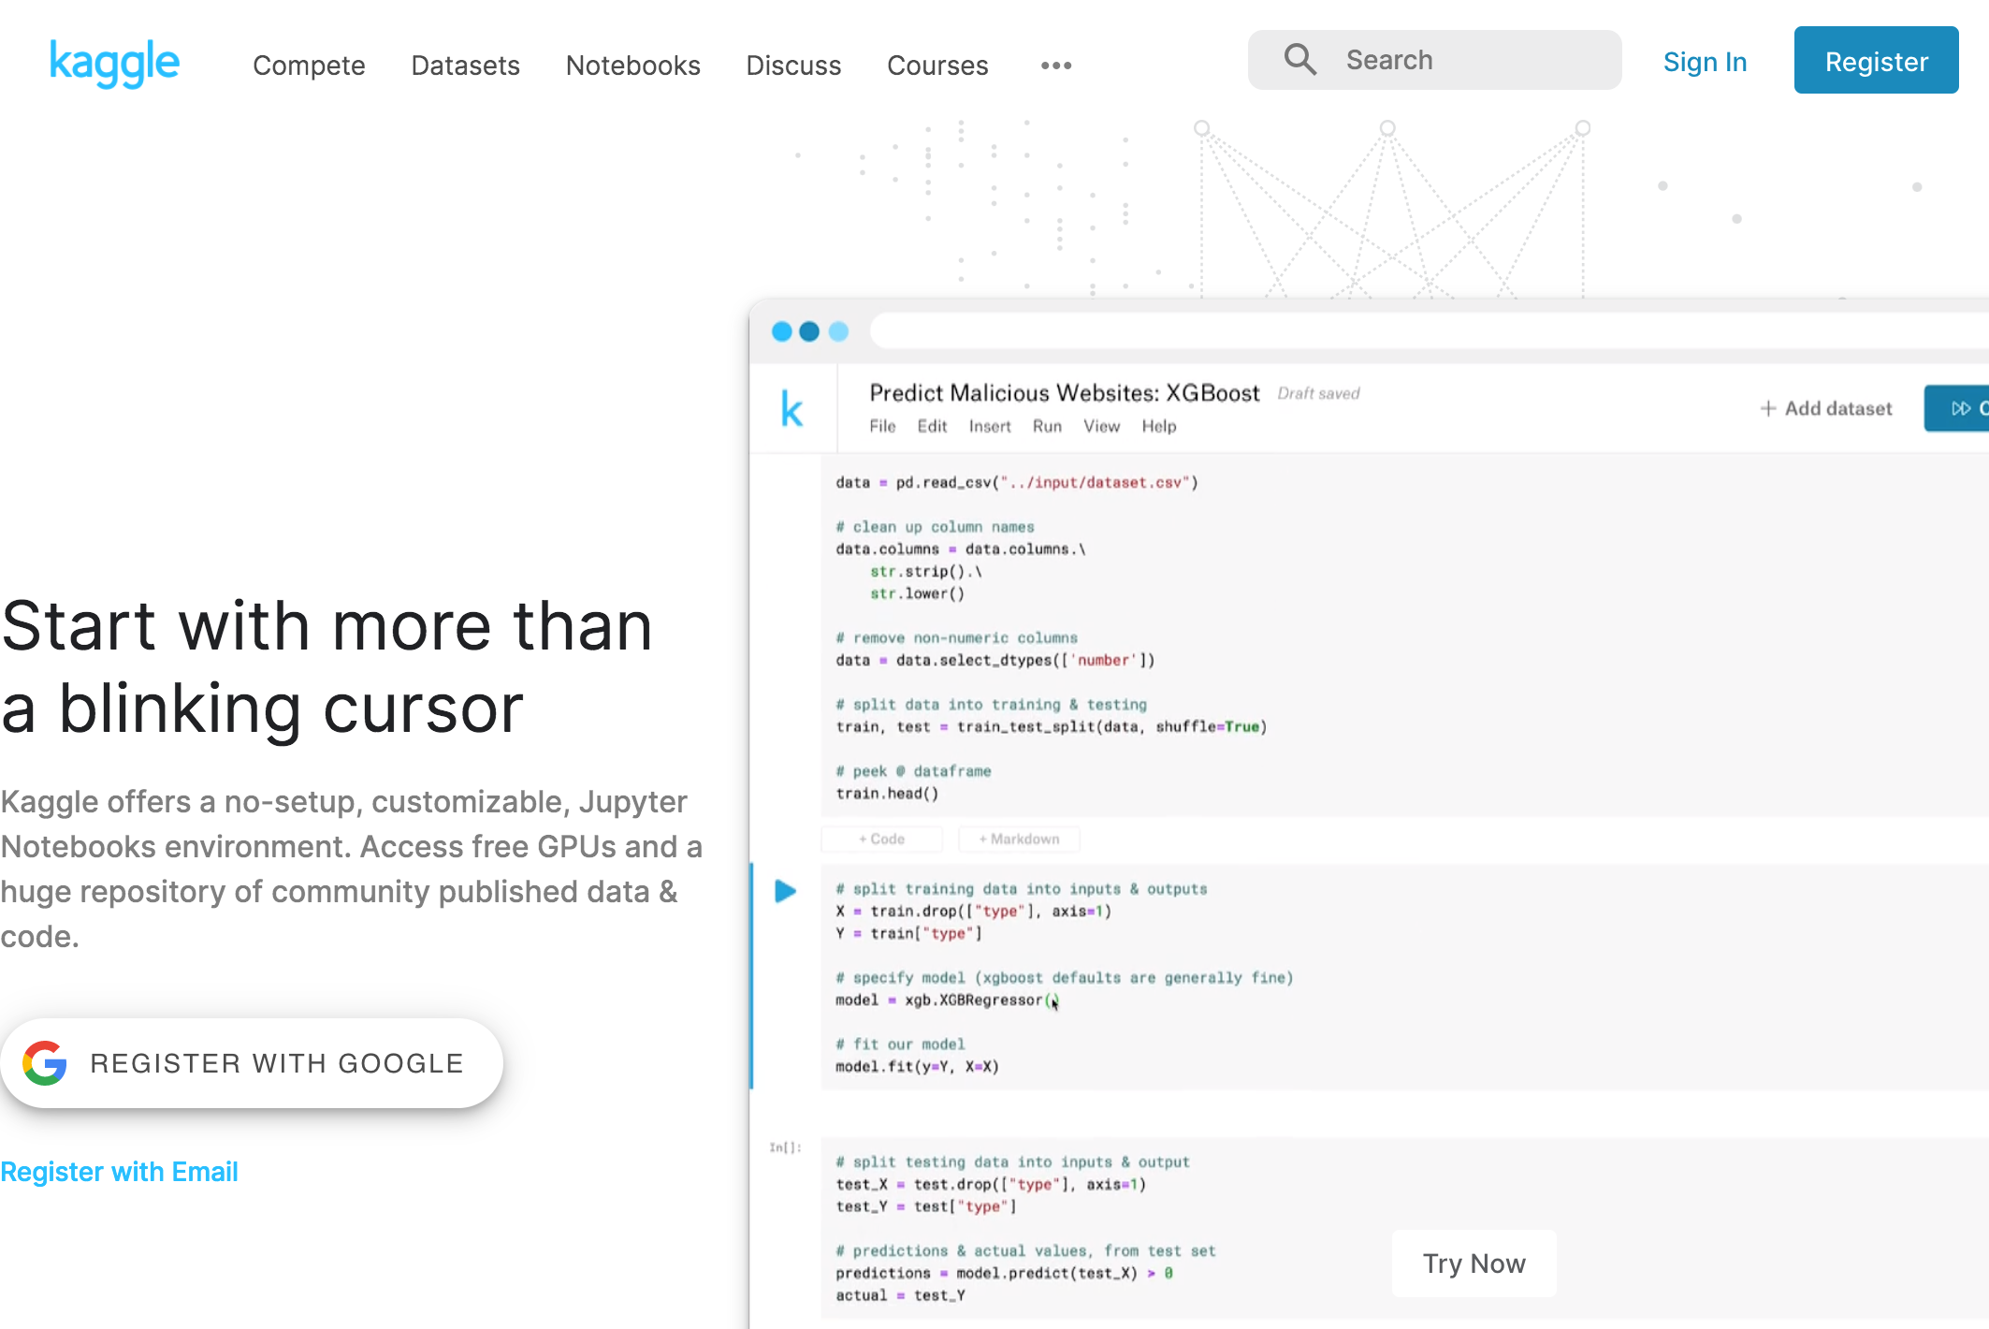Click the plus icon next to Add dataset
Image resolution: width=1989 pixels, height=1329 pixels.
click(x=1769, y=408)
